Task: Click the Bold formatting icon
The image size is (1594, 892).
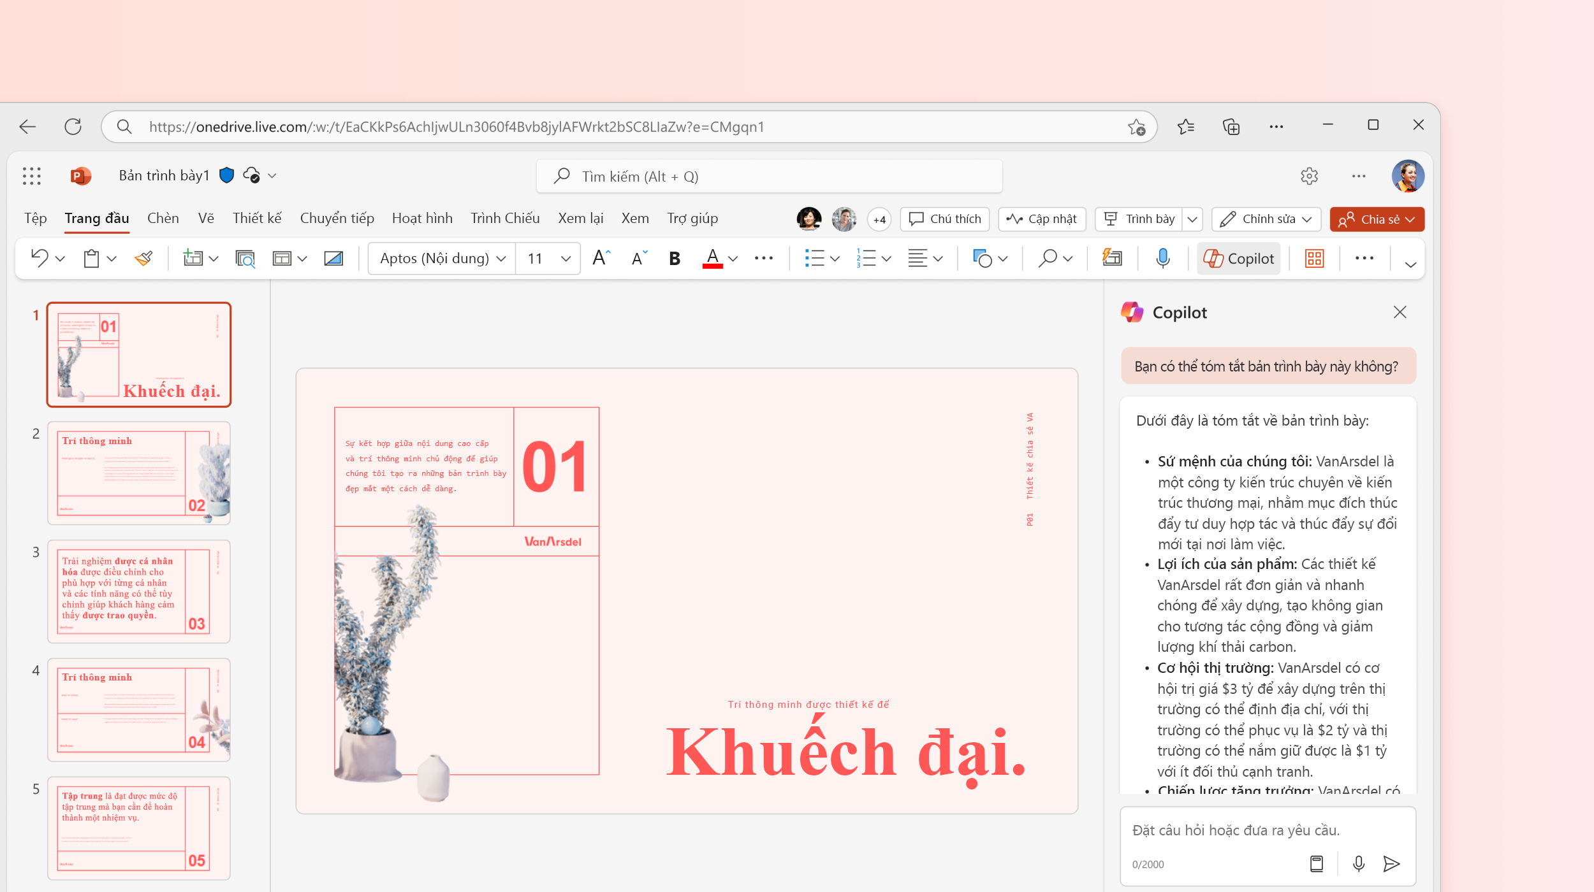Action: point(675,258)
